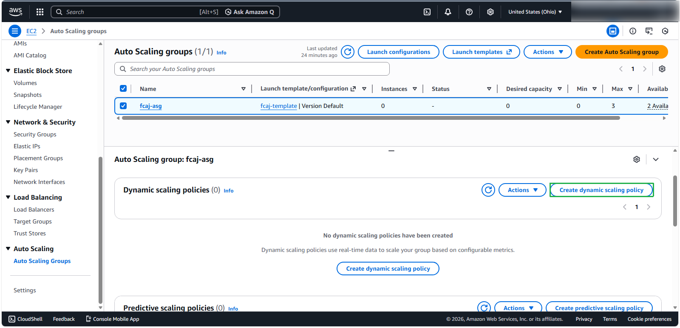Open the region selector United States (Ohio)
Viewport: 680px width, 328px height.
click(x=535, y=12)
